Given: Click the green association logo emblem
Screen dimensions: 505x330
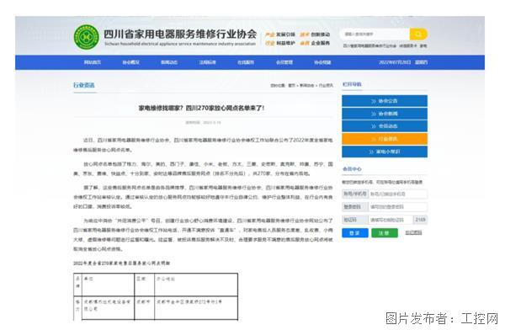Looking at the screenshot, I should coord(87,37).
